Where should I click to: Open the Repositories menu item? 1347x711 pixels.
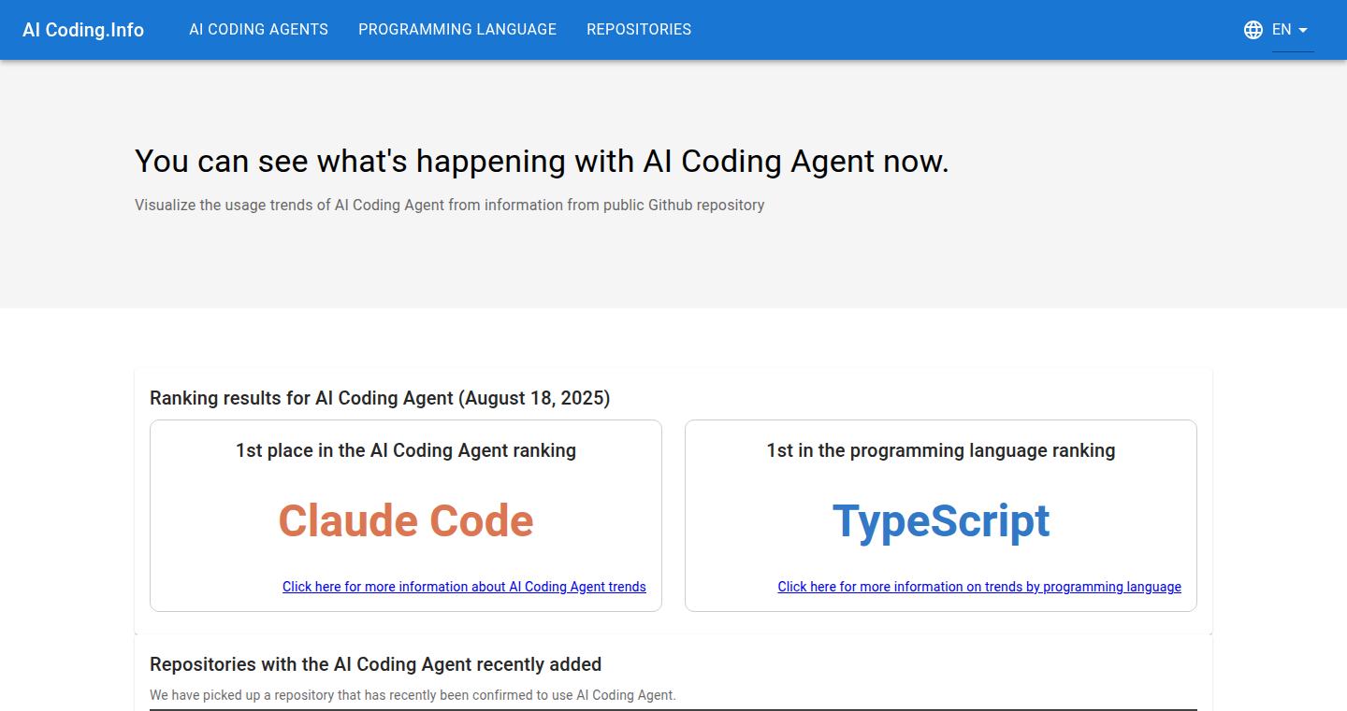639,30
